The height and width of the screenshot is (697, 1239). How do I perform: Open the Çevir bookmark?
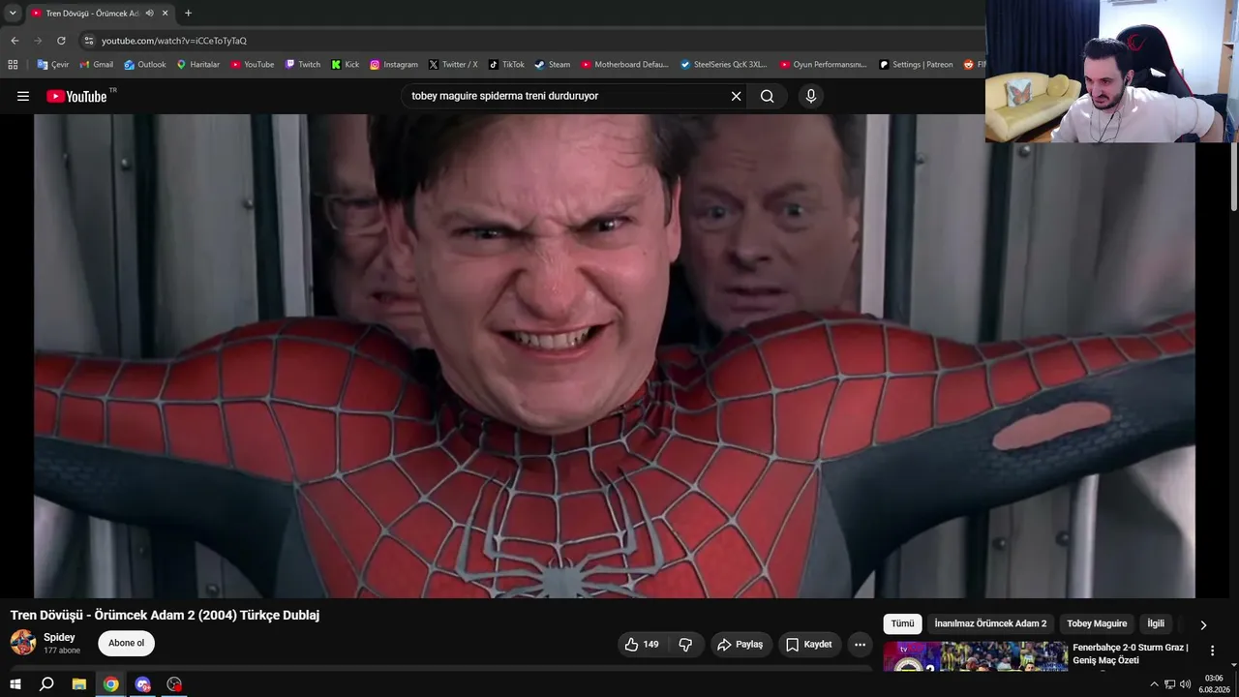[52, 65]
